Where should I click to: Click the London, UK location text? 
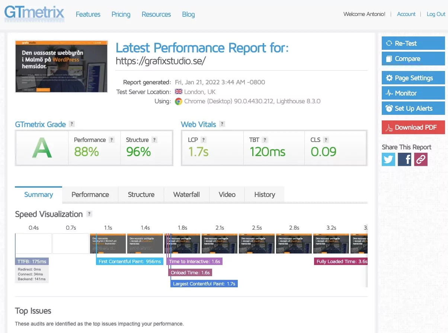click(x=200, y=92)
